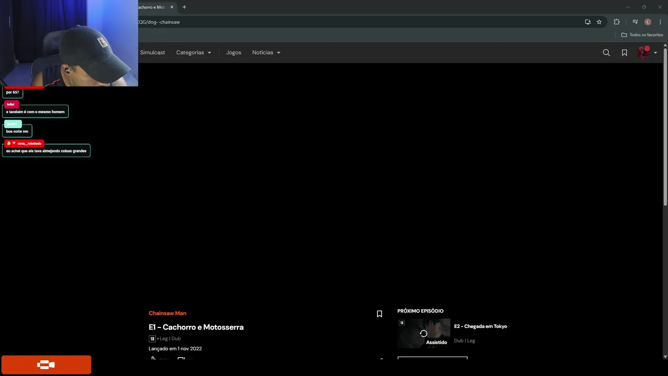Viewport: 668px width, 376px height.
Task: Click the browser address bar URL
Action: click(x=159, y=22)
